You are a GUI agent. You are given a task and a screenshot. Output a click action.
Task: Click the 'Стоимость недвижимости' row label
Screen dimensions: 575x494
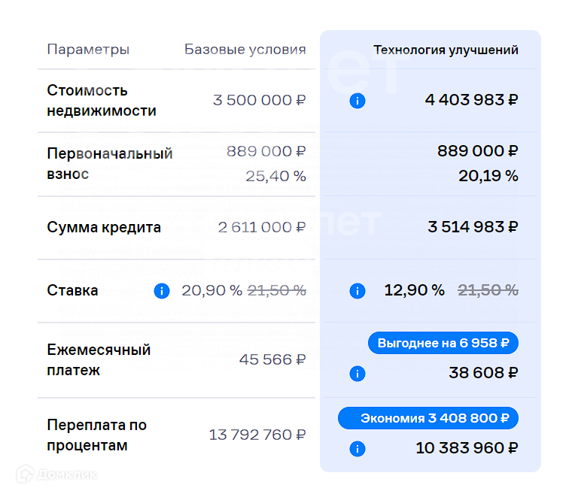102,101
